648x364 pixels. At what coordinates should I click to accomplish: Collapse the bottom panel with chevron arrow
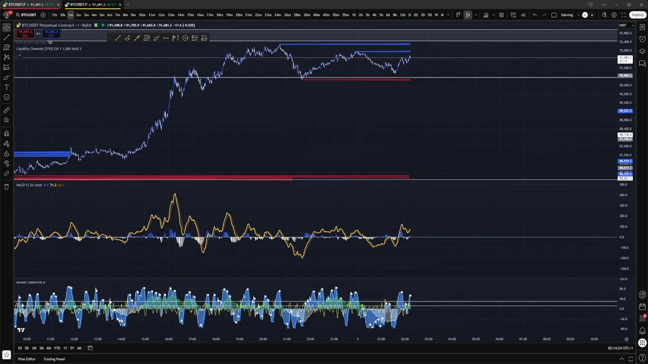pos(622,359)
